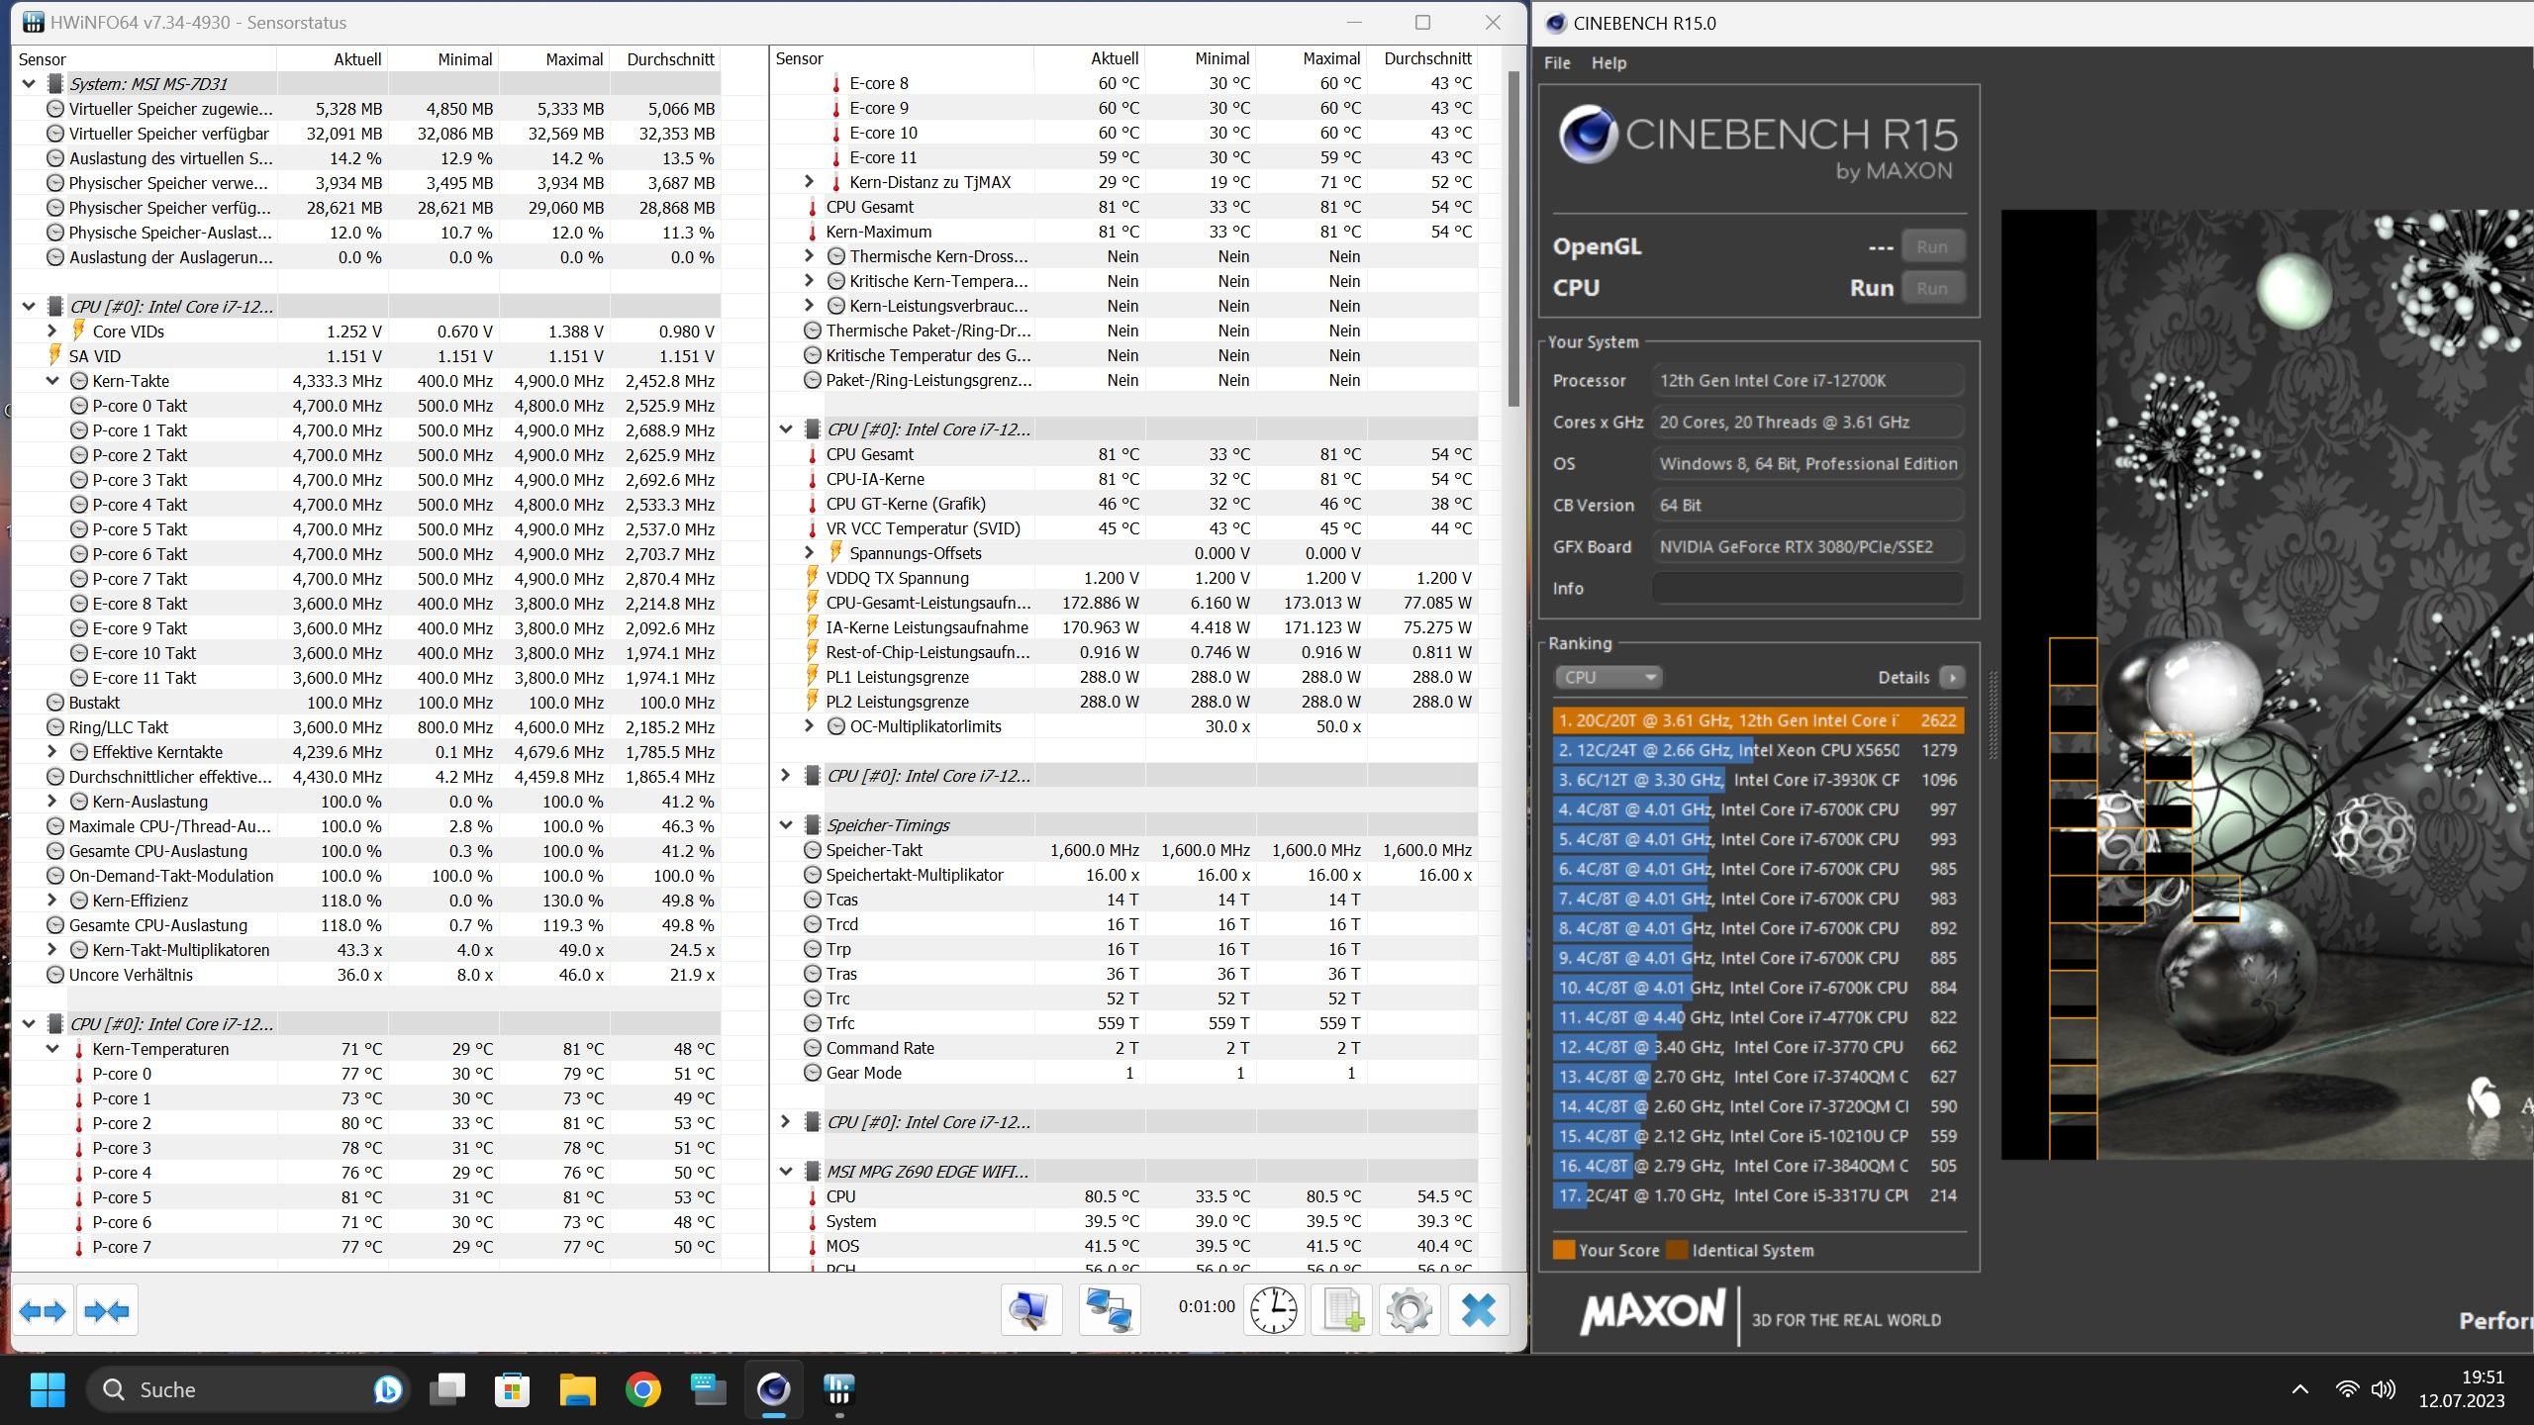This screenshot has width=2534, height=1425.
Task: Open the network monitors icon in HWiNFO
Action: [1109, 1310]
